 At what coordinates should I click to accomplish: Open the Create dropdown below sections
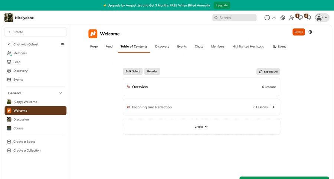coord(201,126)
